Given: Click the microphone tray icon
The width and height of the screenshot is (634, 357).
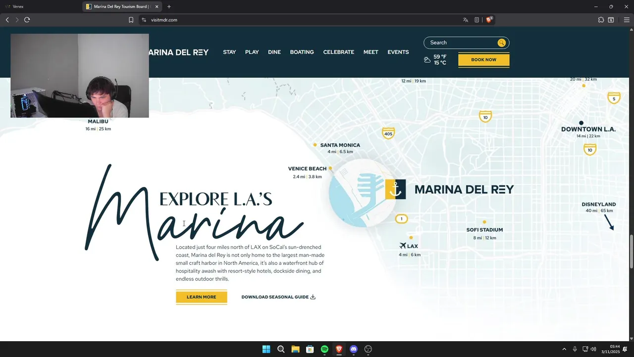Looking at the screenshot, I should [575, 349].
